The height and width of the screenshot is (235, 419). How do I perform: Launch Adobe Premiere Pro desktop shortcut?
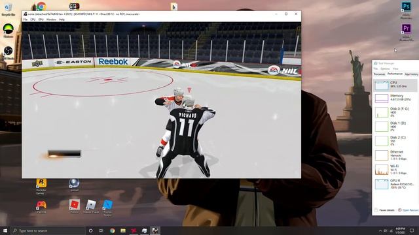point(406,32)
